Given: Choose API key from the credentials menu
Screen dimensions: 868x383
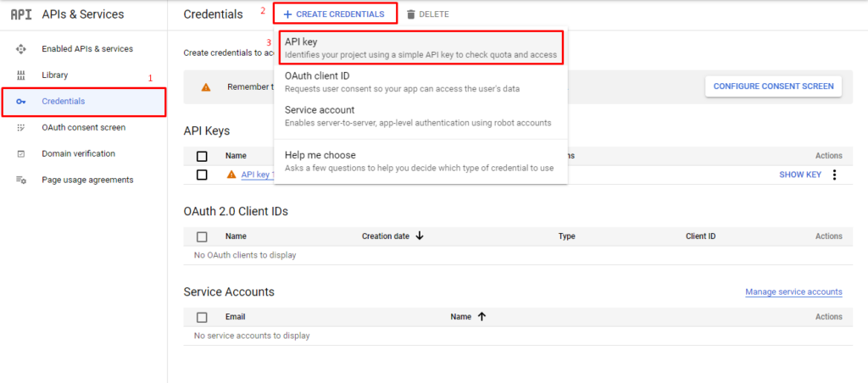Looking at the screenshot, I should [x=420, y=47].
